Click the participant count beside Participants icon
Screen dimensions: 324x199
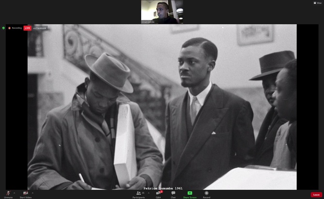click(x=143, y=192)
